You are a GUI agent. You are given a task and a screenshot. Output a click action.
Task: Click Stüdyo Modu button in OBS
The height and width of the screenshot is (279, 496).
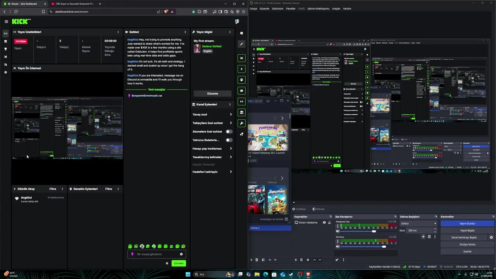[467, 245]
